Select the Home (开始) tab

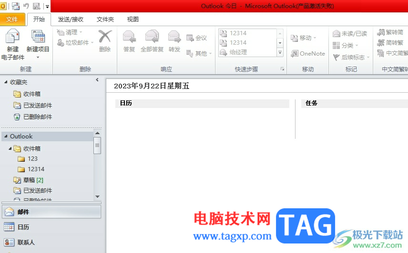[x=39, y=19]
